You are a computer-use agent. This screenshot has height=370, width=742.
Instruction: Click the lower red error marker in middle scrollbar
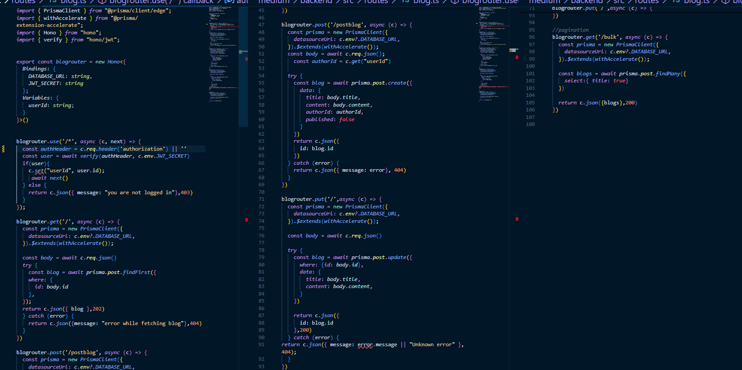pos(517,218)
